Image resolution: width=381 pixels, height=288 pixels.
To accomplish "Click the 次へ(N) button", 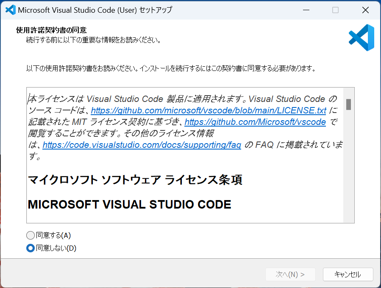I will click(290, 274).
